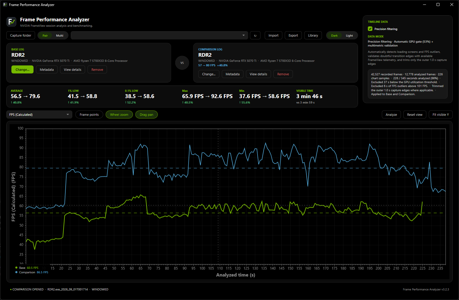Viewport: 459px width, 300px height.
Task: Click the Frame Performance Analyzer logo icon
Action: [11, 22]
